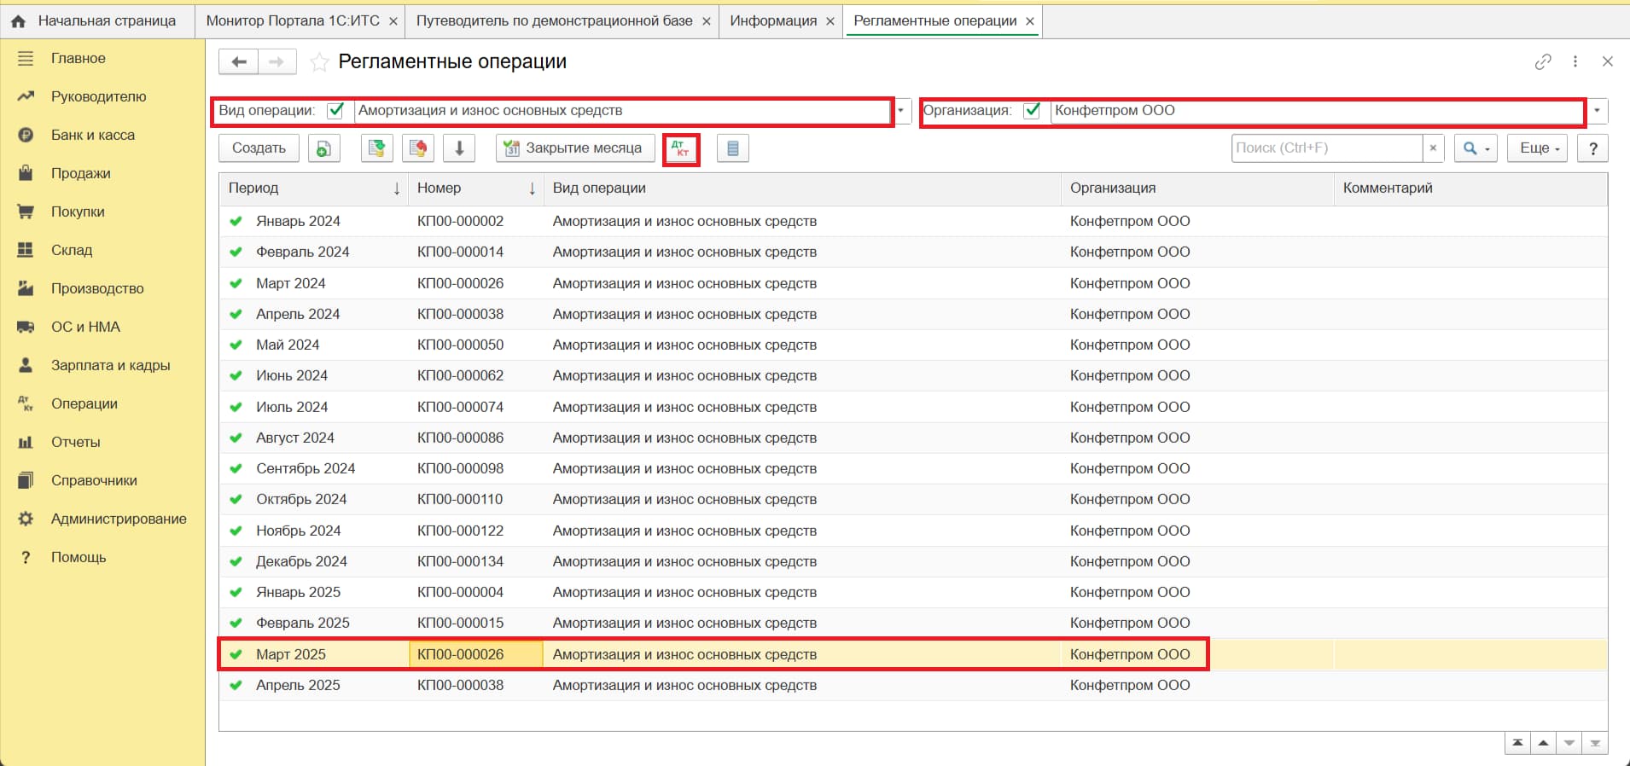Click the copy document icon next to Создать
1630x766 pixels.
[x=323, y=148]
